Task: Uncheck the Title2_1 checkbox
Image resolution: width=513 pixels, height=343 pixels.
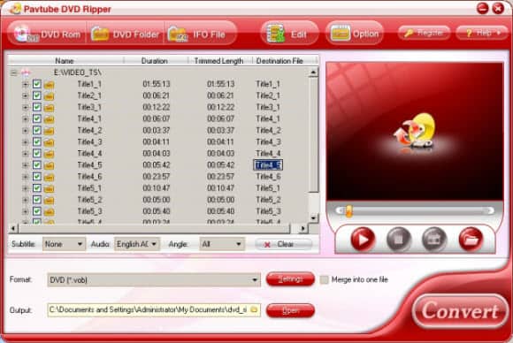Action: 36,95
